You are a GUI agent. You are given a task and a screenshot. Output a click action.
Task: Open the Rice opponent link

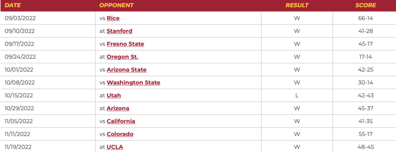[x=113, y=18]
